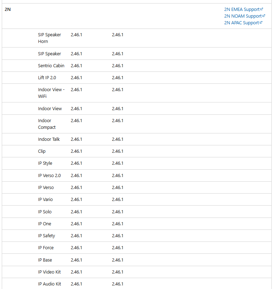Click the Indoor Talk product name
276x289 pixels.
click(x=49, y=139)
